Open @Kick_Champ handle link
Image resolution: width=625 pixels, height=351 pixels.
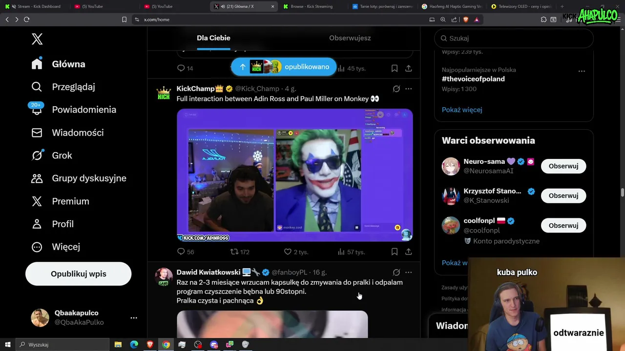coord(257,89)
